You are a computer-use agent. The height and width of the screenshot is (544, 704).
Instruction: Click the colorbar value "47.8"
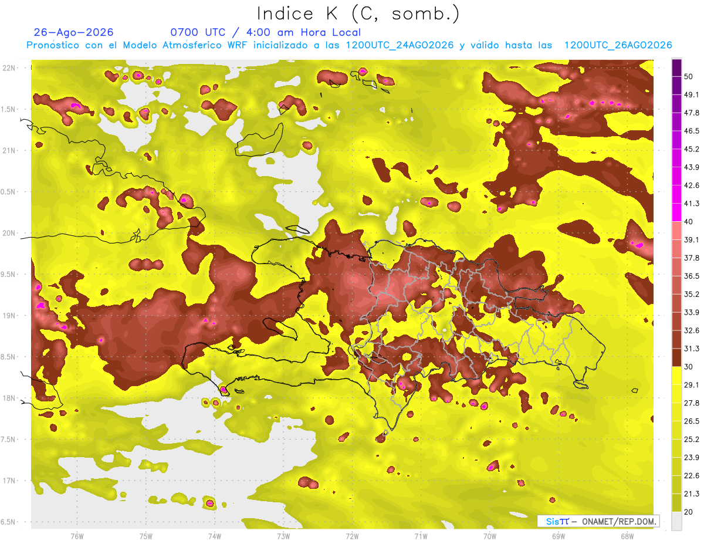(692, 113)
